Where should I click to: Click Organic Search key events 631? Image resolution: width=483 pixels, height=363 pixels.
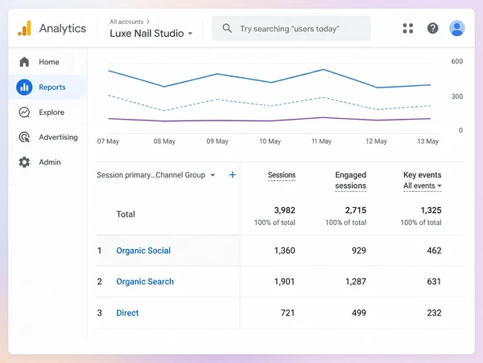pos(434,282)
